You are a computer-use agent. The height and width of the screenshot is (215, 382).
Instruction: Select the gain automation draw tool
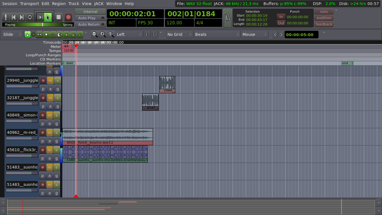[53, 35]
